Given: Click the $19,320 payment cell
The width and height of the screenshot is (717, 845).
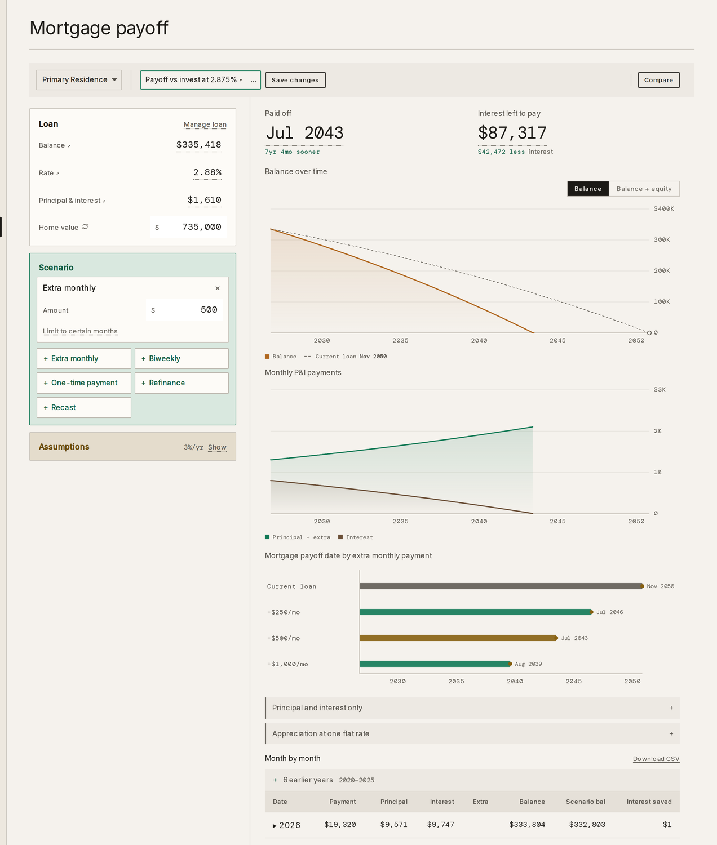Looking at the screenshot, I should coord(340,825).
